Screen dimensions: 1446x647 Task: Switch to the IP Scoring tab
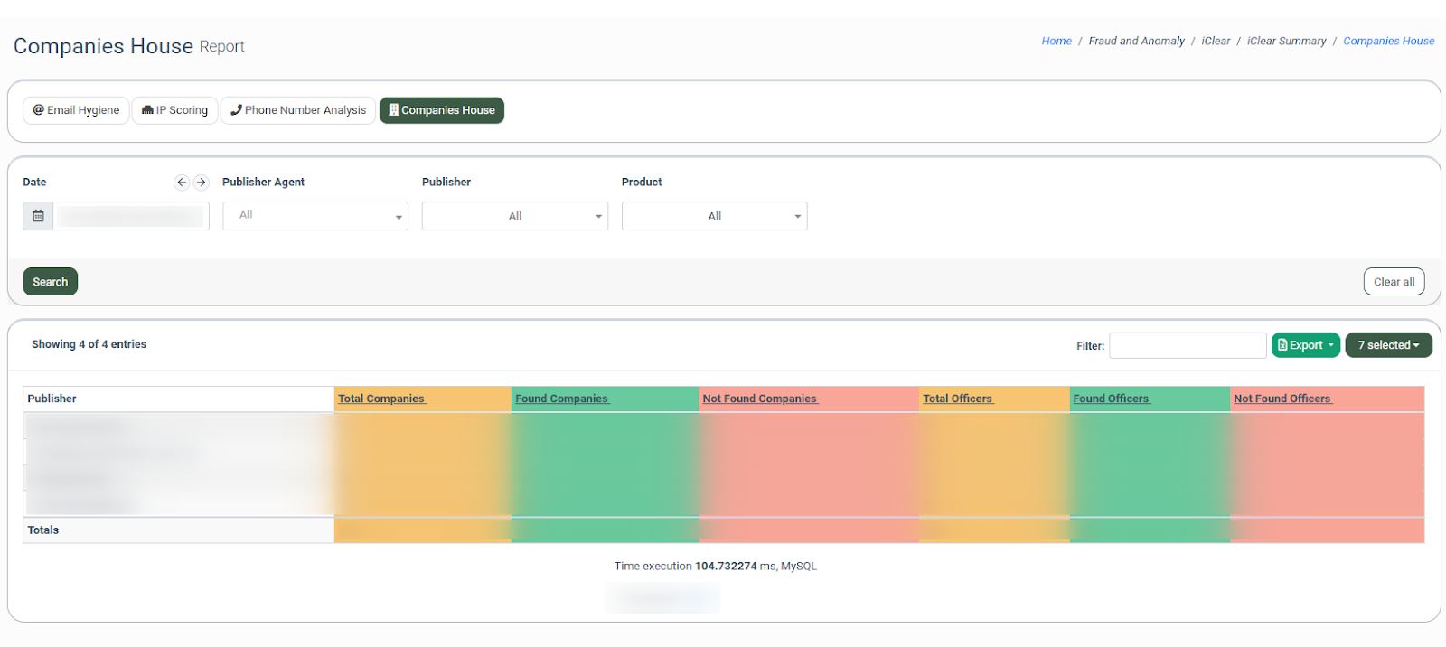click(x=175, y=110)
